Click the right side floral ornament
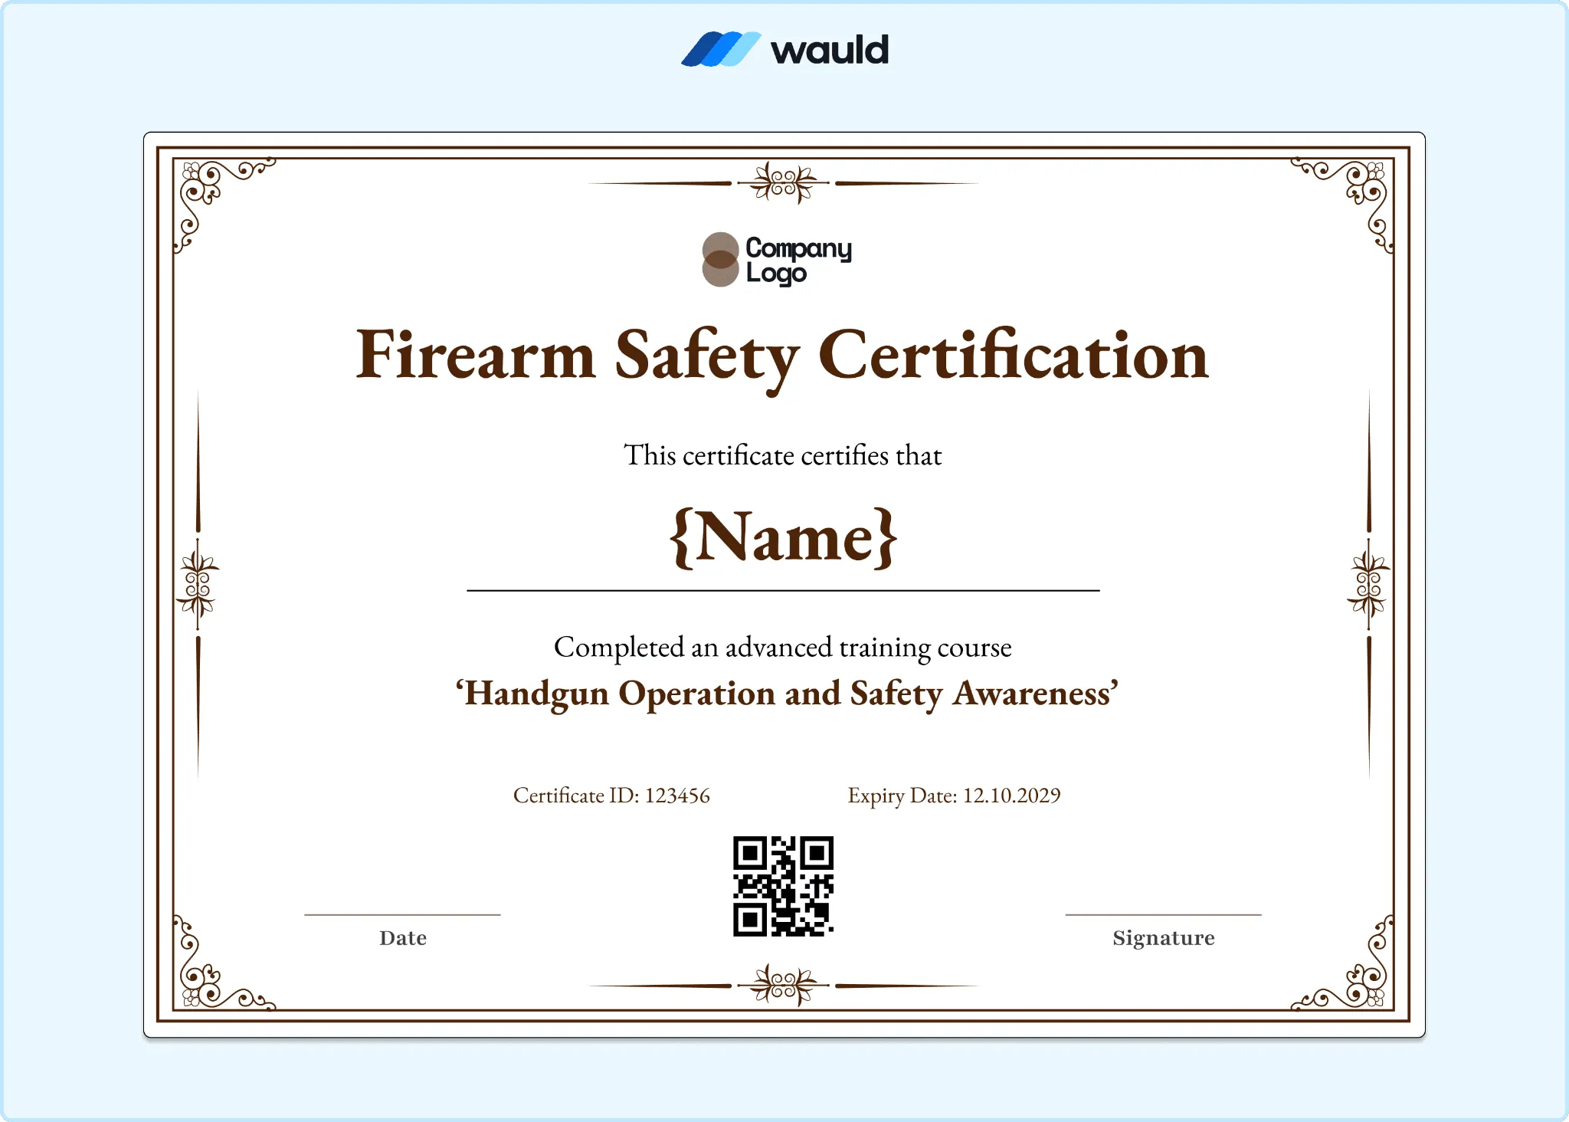The image size is (1569, 1122). click(x=1368, y=586)
